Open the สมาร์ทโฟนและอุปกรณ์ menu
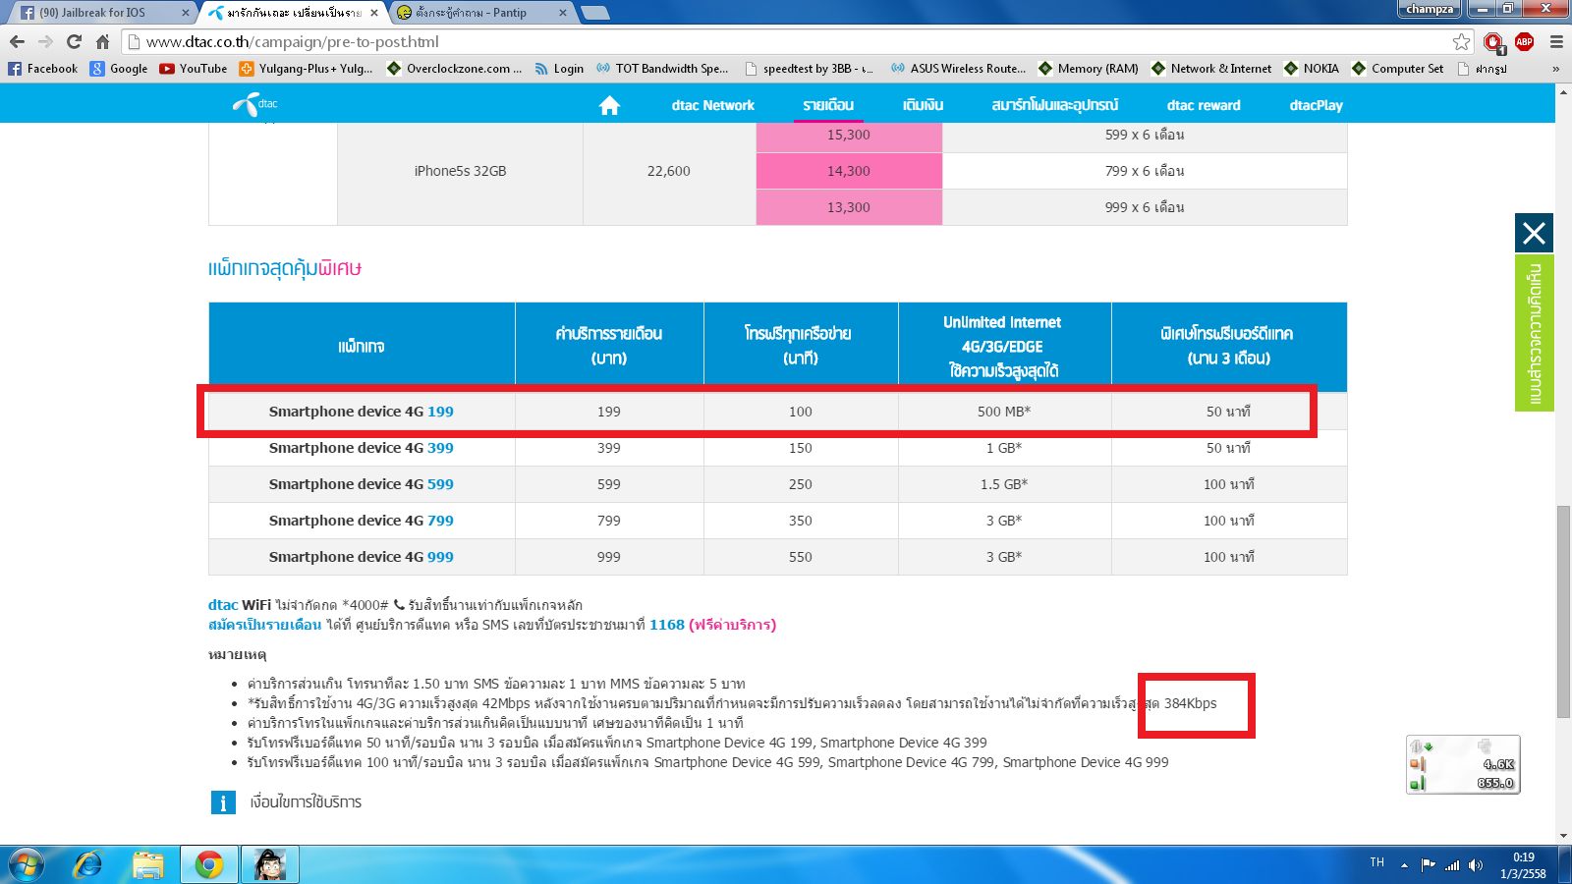 click(1055, 105)
